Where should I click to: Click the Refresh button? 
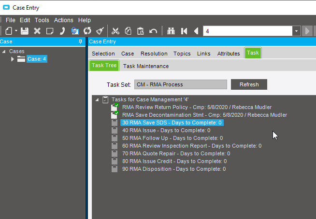pyautogui.click(x=249, y=84)
